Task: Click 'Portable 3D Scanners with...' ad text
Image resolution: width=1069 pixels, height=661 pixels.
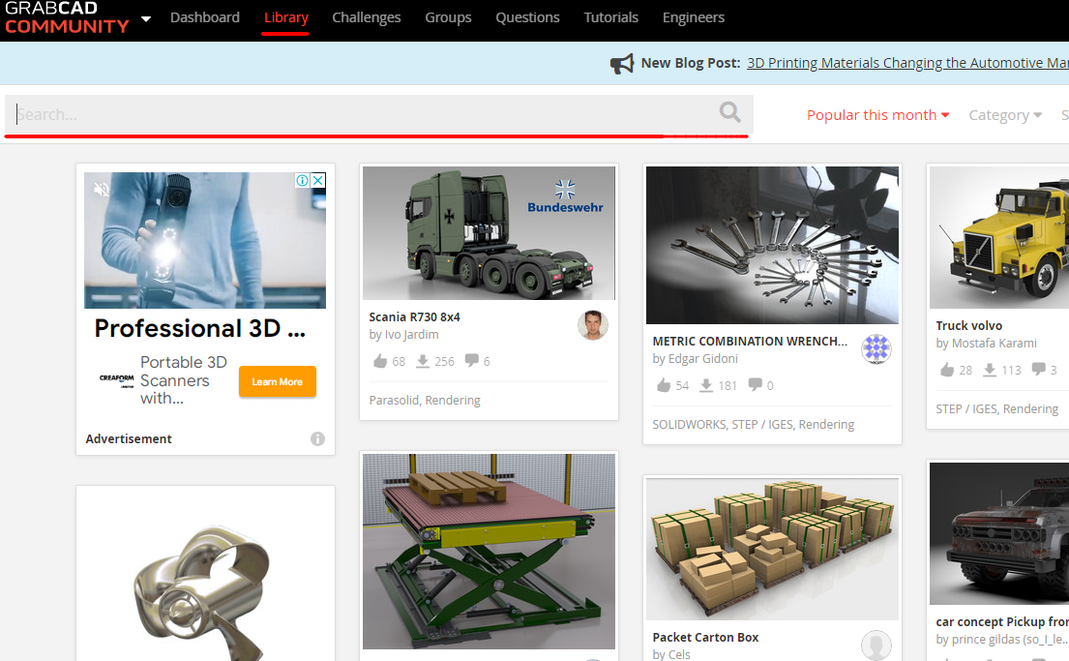Action: 184,380
